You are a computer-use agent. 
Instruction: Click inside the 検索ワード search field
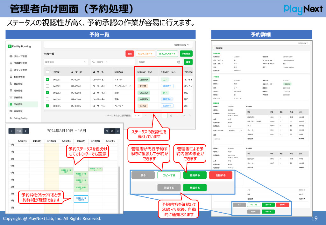tap(110, 62)
